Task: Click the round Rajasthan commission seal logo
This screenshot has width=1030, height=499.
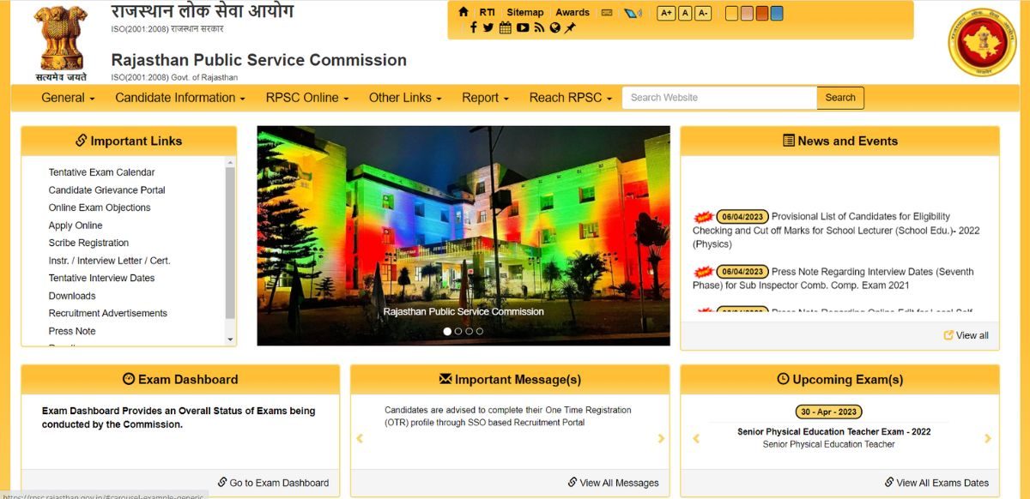Action: [982, 42]
